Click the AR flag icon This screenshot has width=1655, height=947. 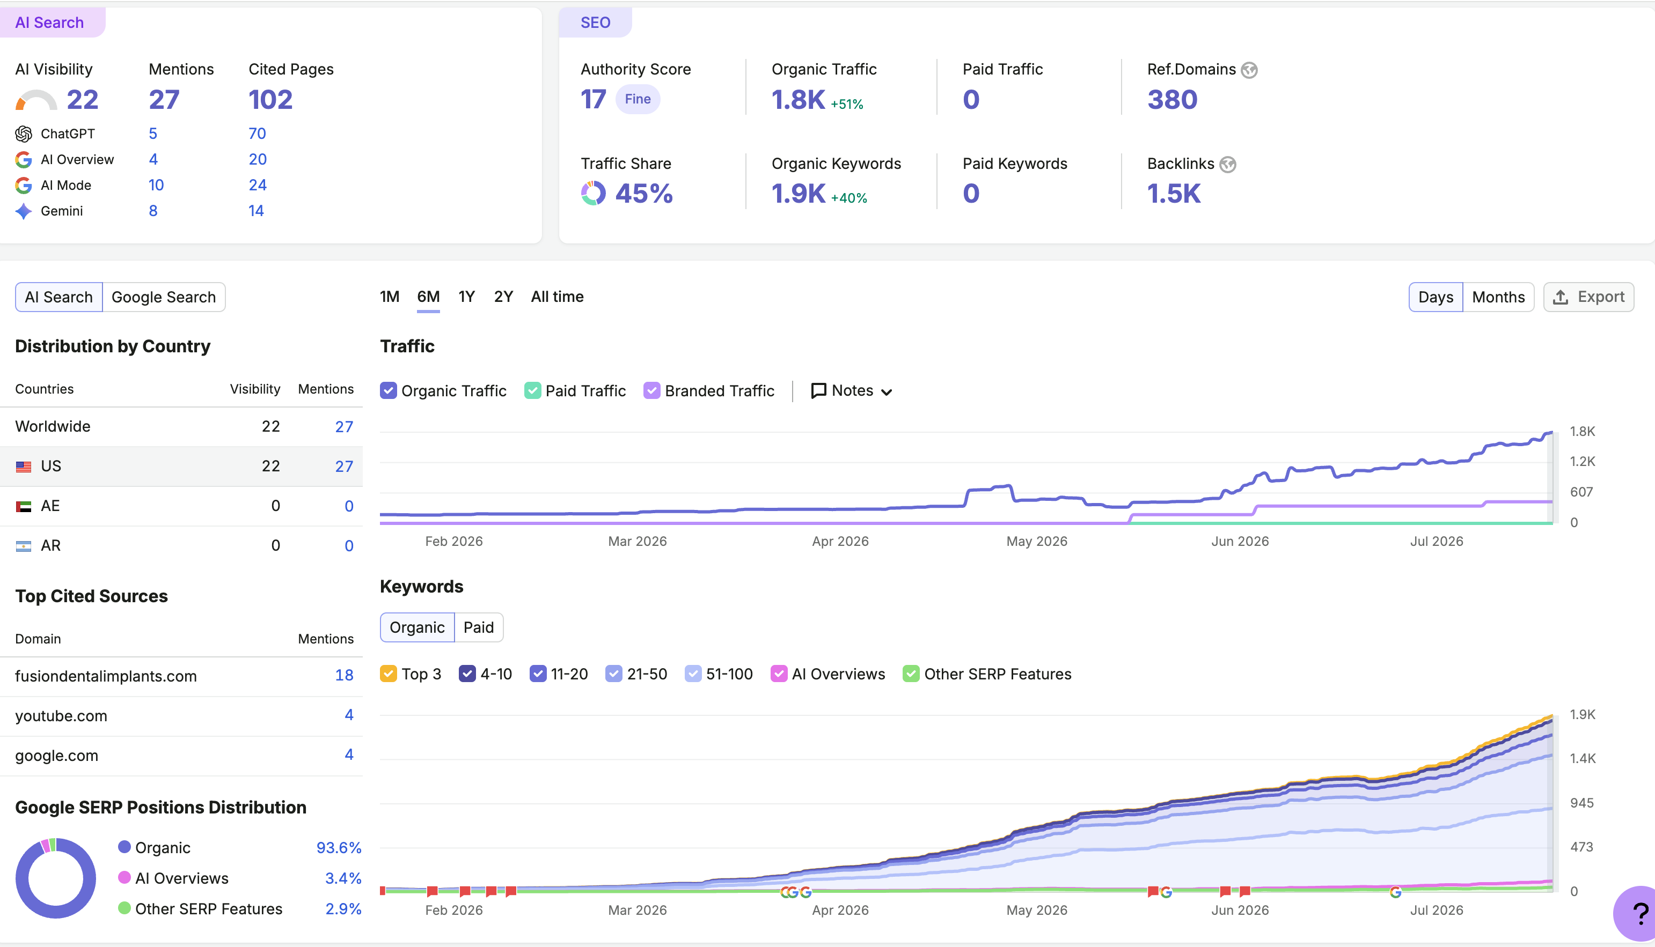click(x=24, y=546)
